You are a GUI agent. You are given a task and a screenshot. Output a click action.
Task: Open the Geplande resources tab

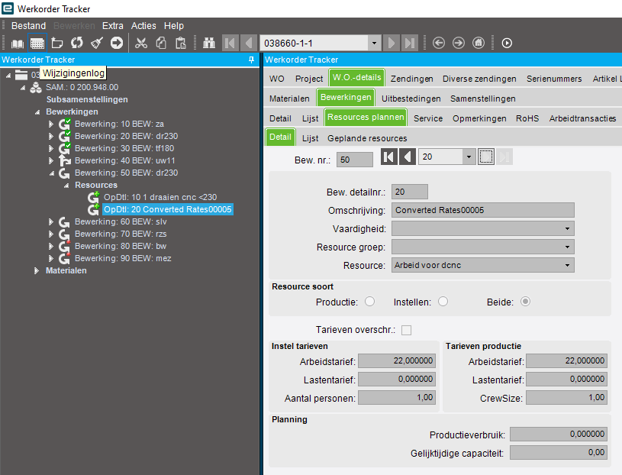(367, 138)
